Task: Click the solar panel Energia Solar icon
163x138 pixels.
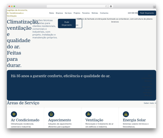Action: coord(126,114)
